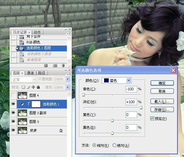Open the History panel flyout menu icon

(x=69, y=33)
